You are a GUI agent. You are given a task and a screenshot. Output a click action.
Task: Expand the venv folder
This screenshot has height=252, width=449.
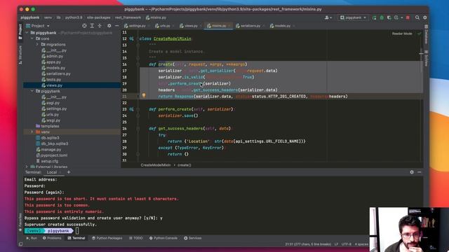[32, 132]
